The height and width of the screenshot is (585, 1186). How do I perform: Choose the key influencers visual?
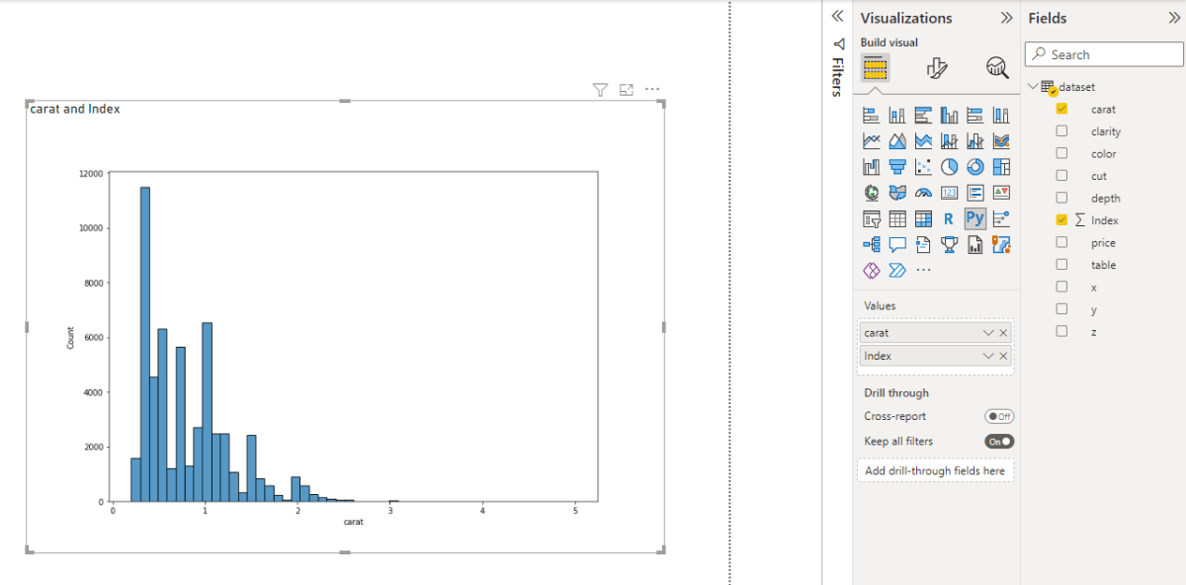tap(1000, 218)
